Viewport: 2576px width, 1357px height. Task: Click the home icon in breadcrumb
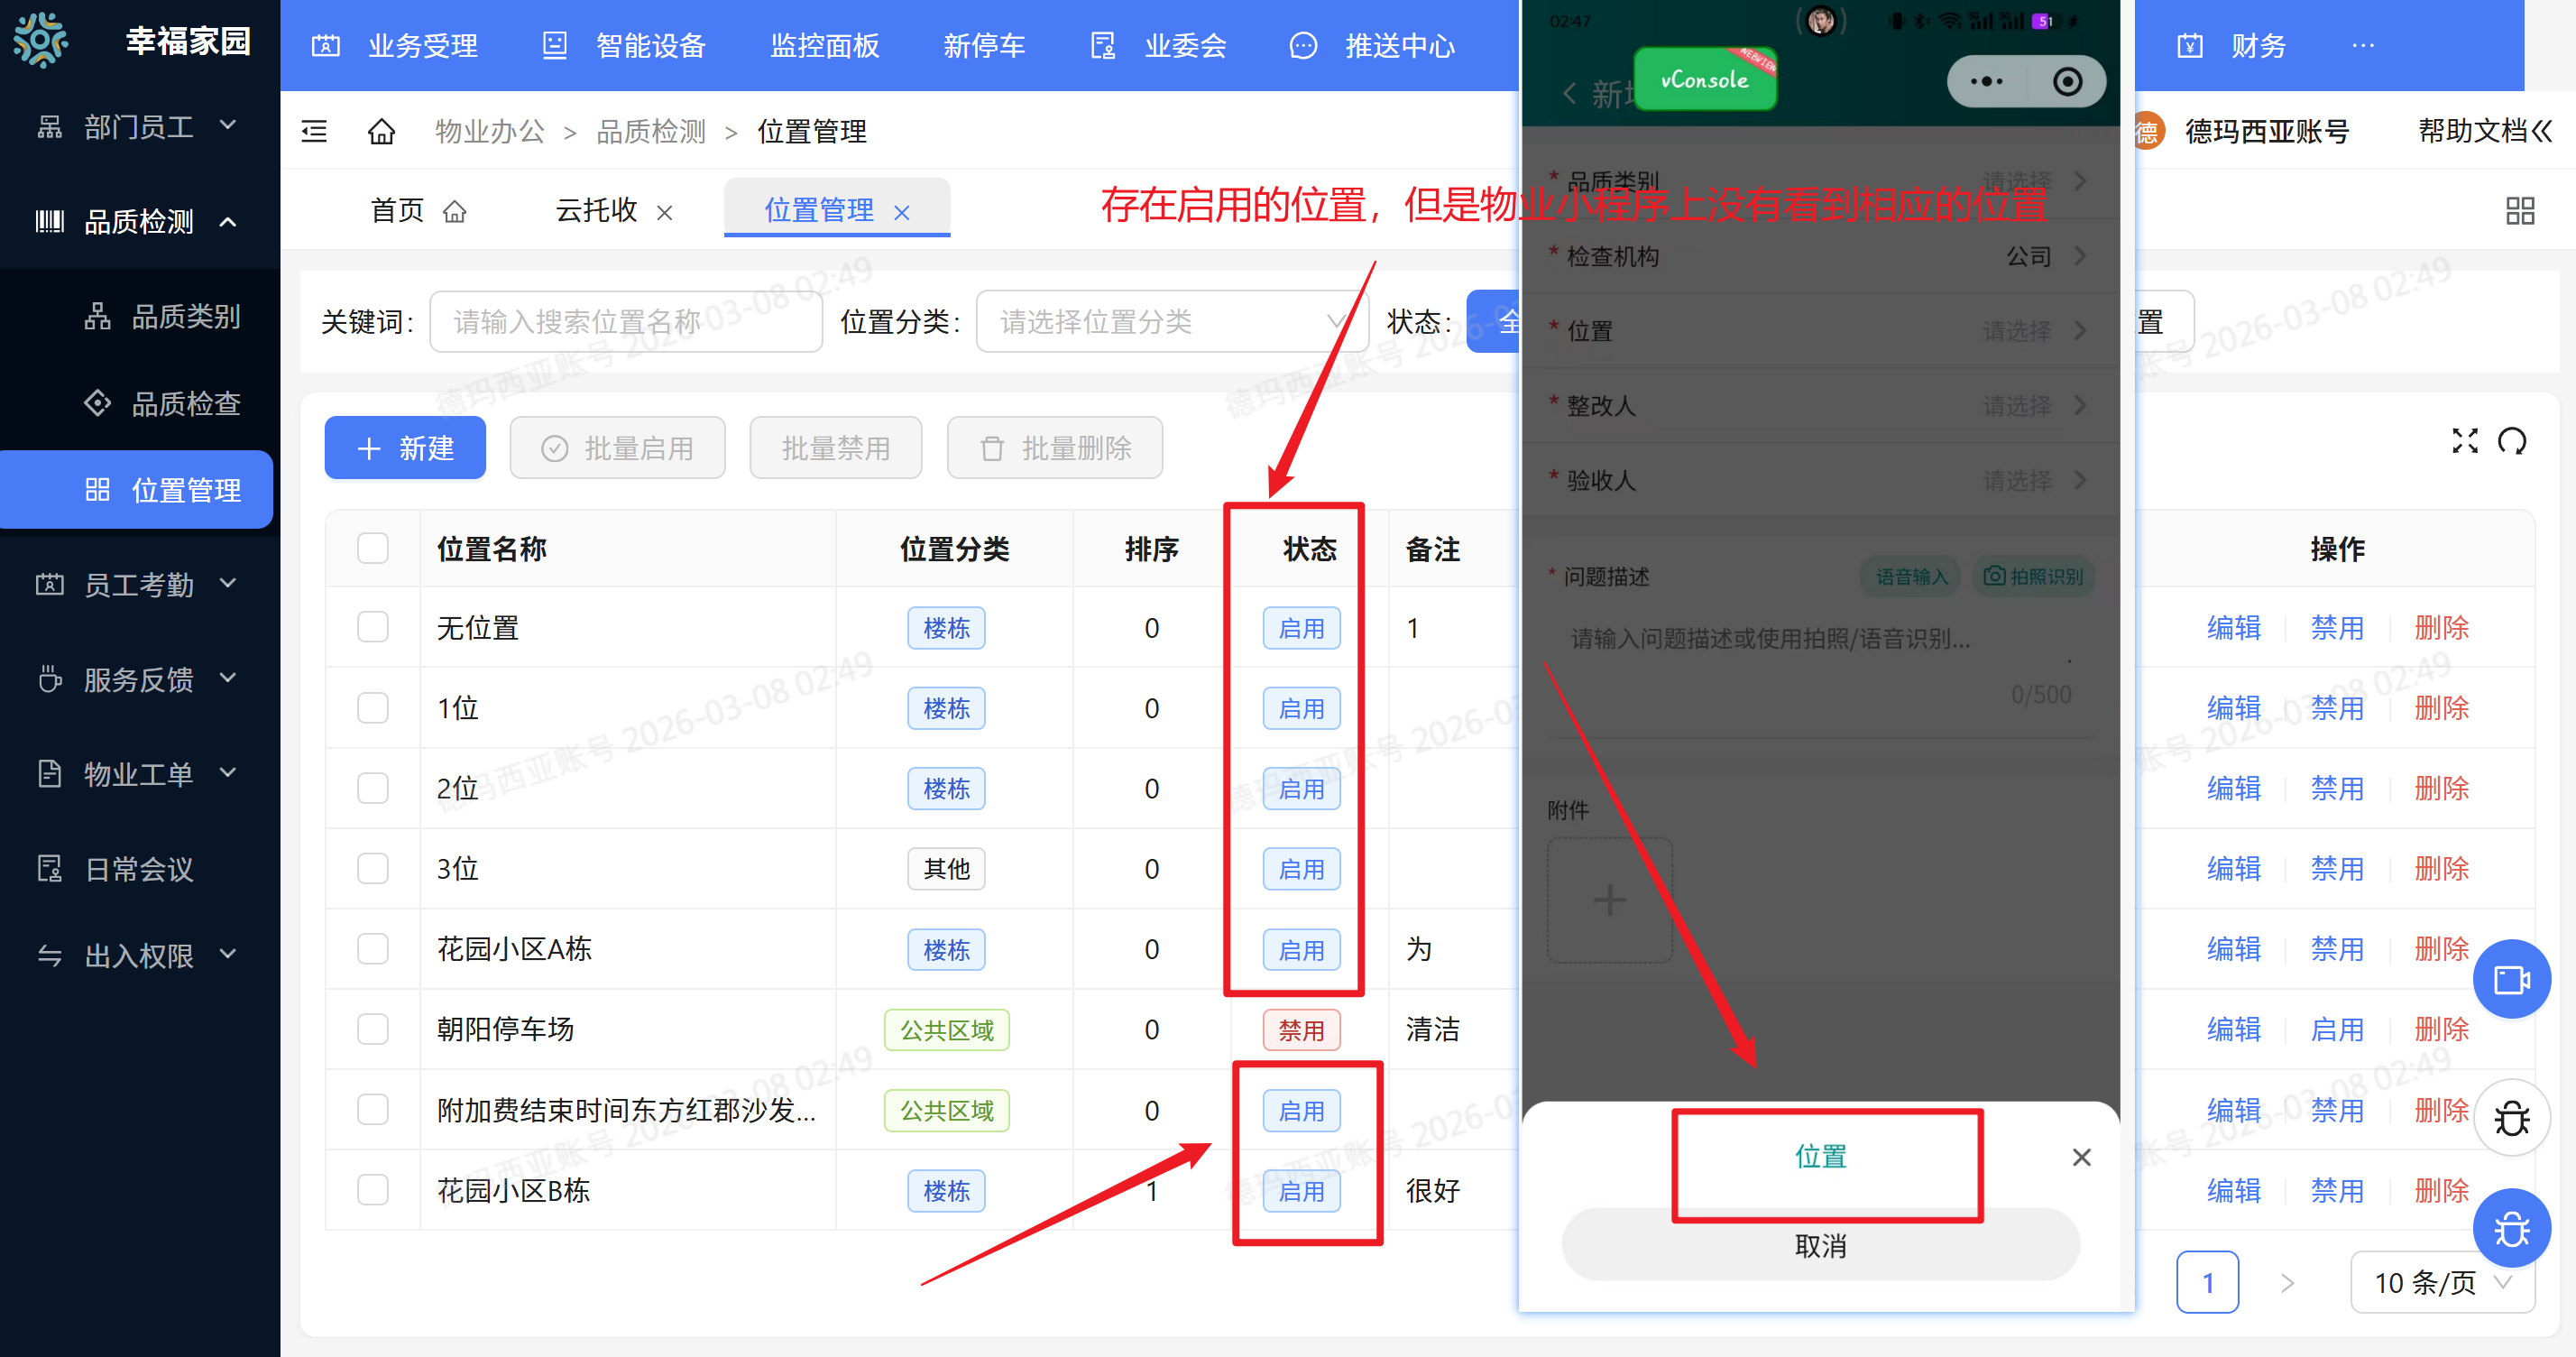[381, 131]
